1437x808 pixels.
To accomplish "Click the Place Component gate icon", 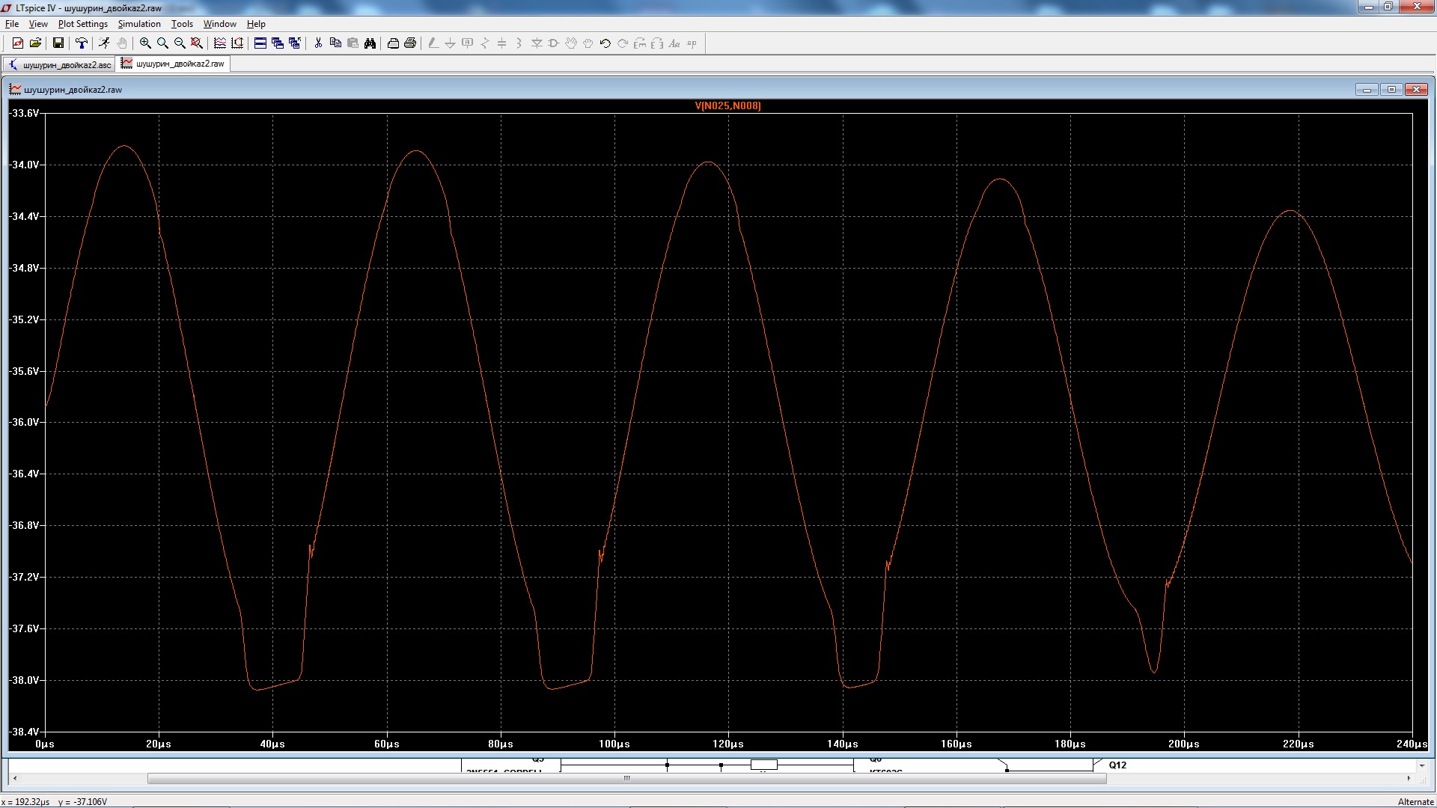I will [x=554, y=43].
